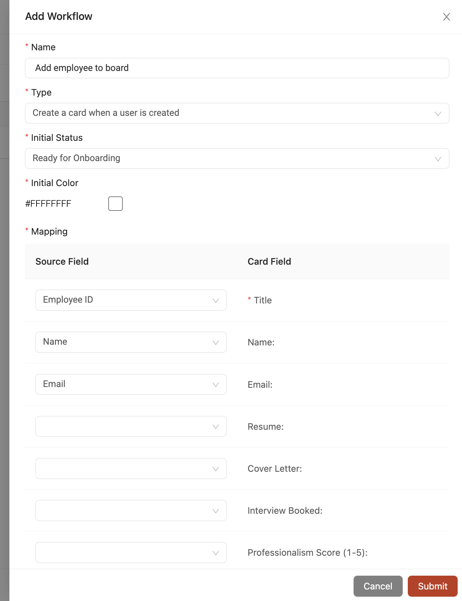Image resolution: width=462 pixels, height=601 pixels.
Task: Click the Cancel button
Action: tap(378, 586)
